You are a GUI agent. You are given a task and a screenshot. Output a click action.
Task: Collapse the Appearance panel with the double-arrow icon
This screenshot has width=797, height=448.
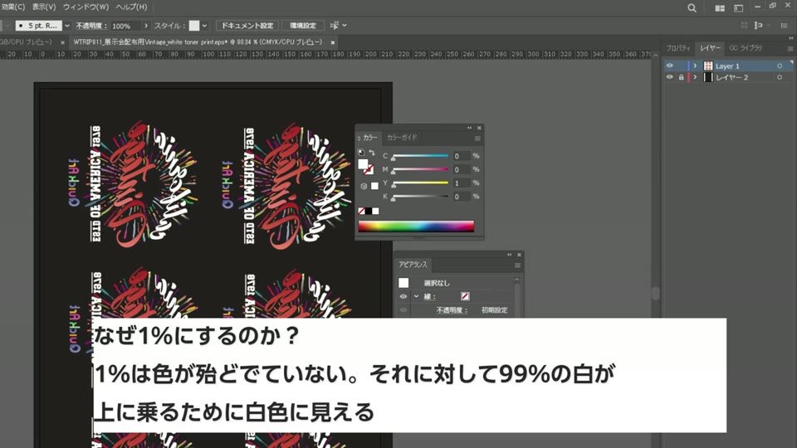coord(509,255)
